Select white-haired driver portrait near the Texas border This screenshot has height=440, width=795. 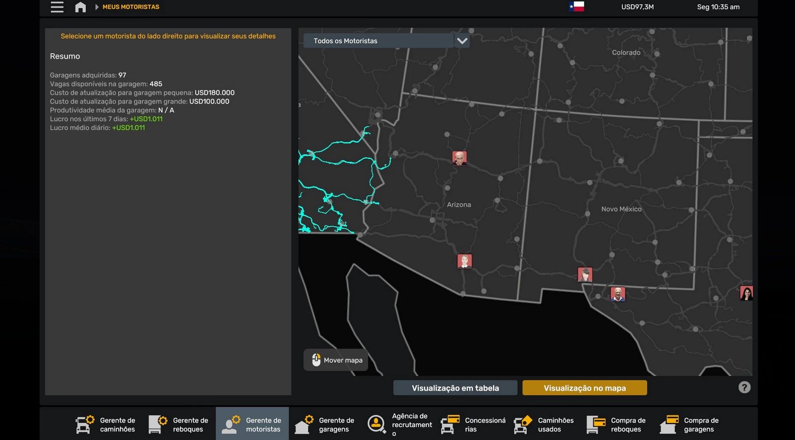click(x=617, y=294)
